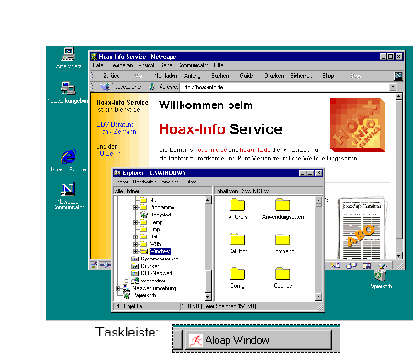413x353 pixels.
Task: Click the folder tree scrollbar down arrow
Action: click(x=207, y=296)
